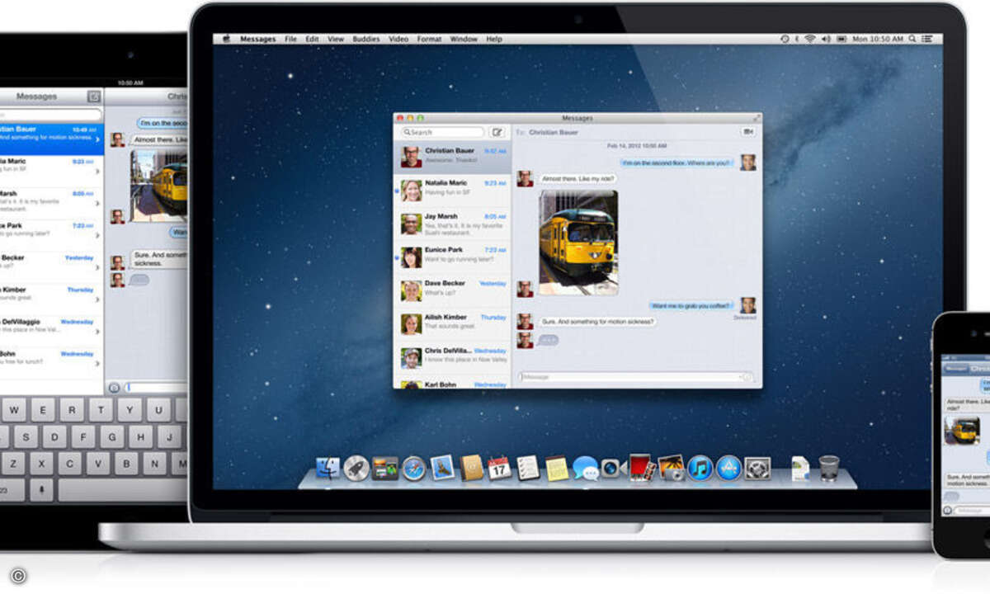
Task: Open the View menu
Action: (336, 39)
